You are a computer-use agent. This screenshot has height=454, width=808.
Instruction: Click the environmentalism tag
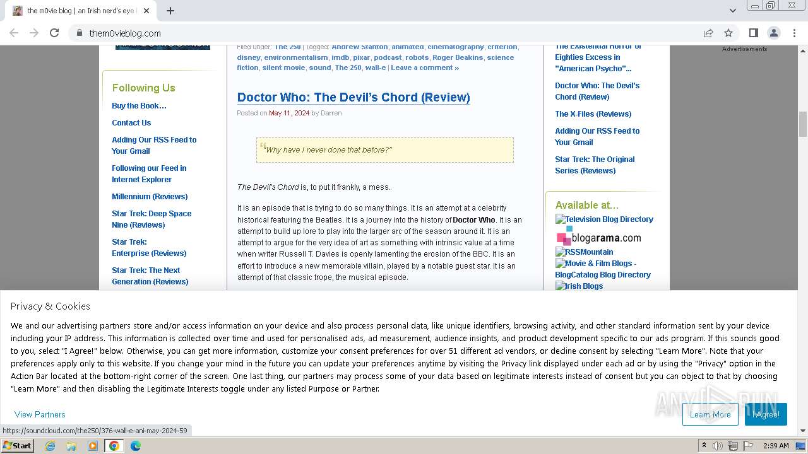pos(296,57)
